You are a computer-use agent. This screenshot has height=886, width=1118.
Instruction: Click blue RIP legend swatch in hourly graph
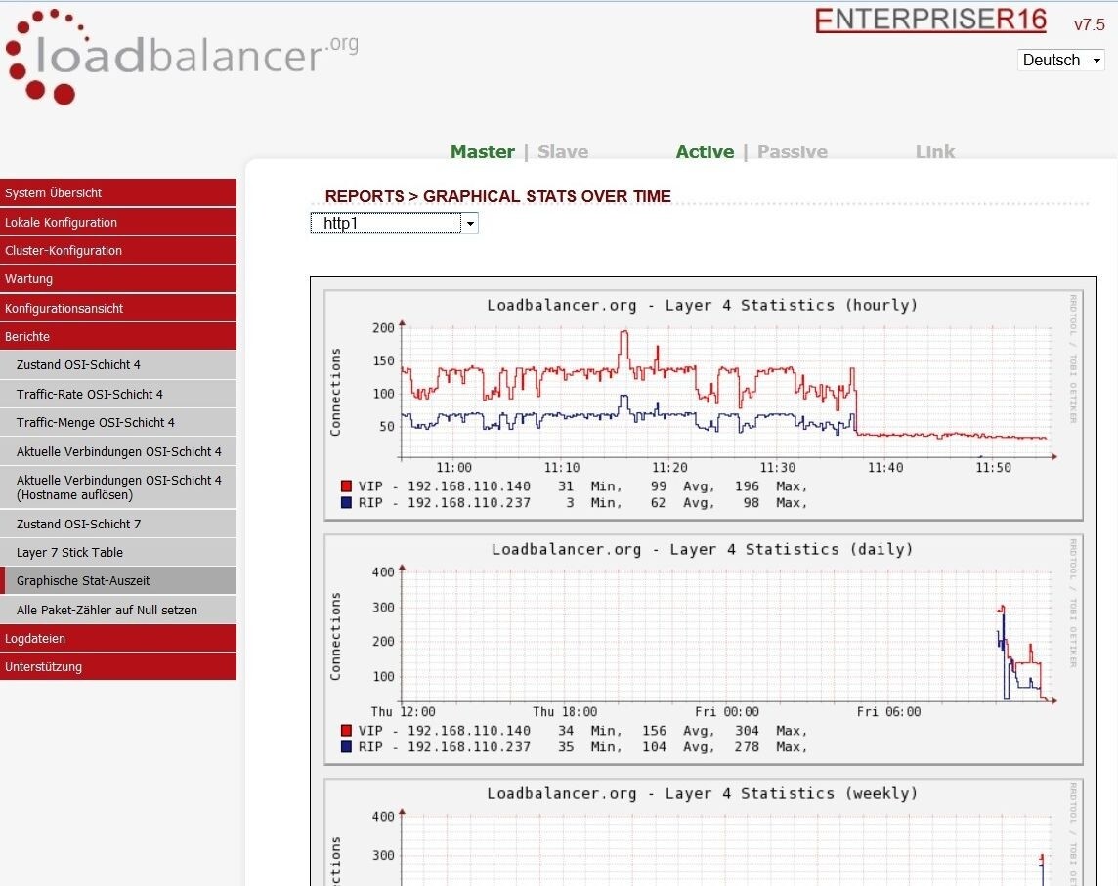coord(347,502)
